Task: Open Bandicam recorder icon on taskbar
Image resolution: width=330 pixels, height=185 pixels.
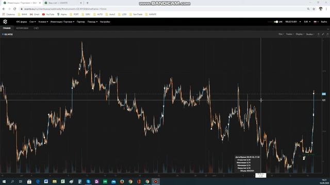Action: tap(156, 181)
